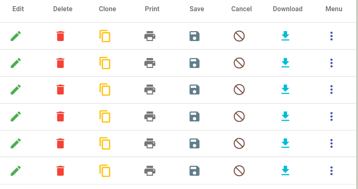Clone the third row using yellow copy icon
This screenshot has height=189, width=358.
point(105,90)
